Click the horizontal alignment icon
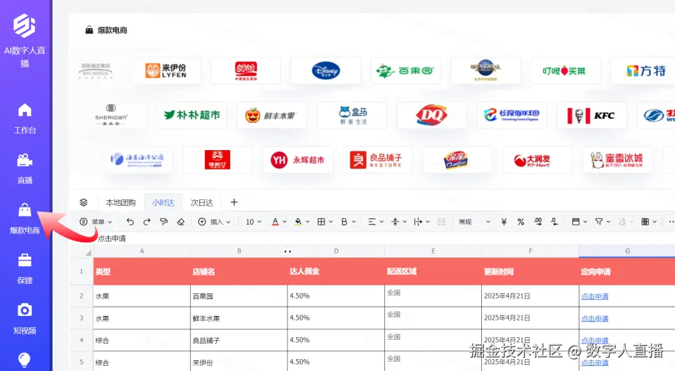 tap(372, 222)
